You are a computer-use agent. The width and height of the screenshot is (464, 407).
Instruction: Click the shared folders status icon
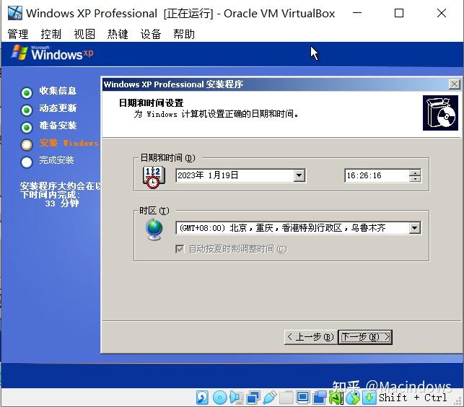coord(286,398)
